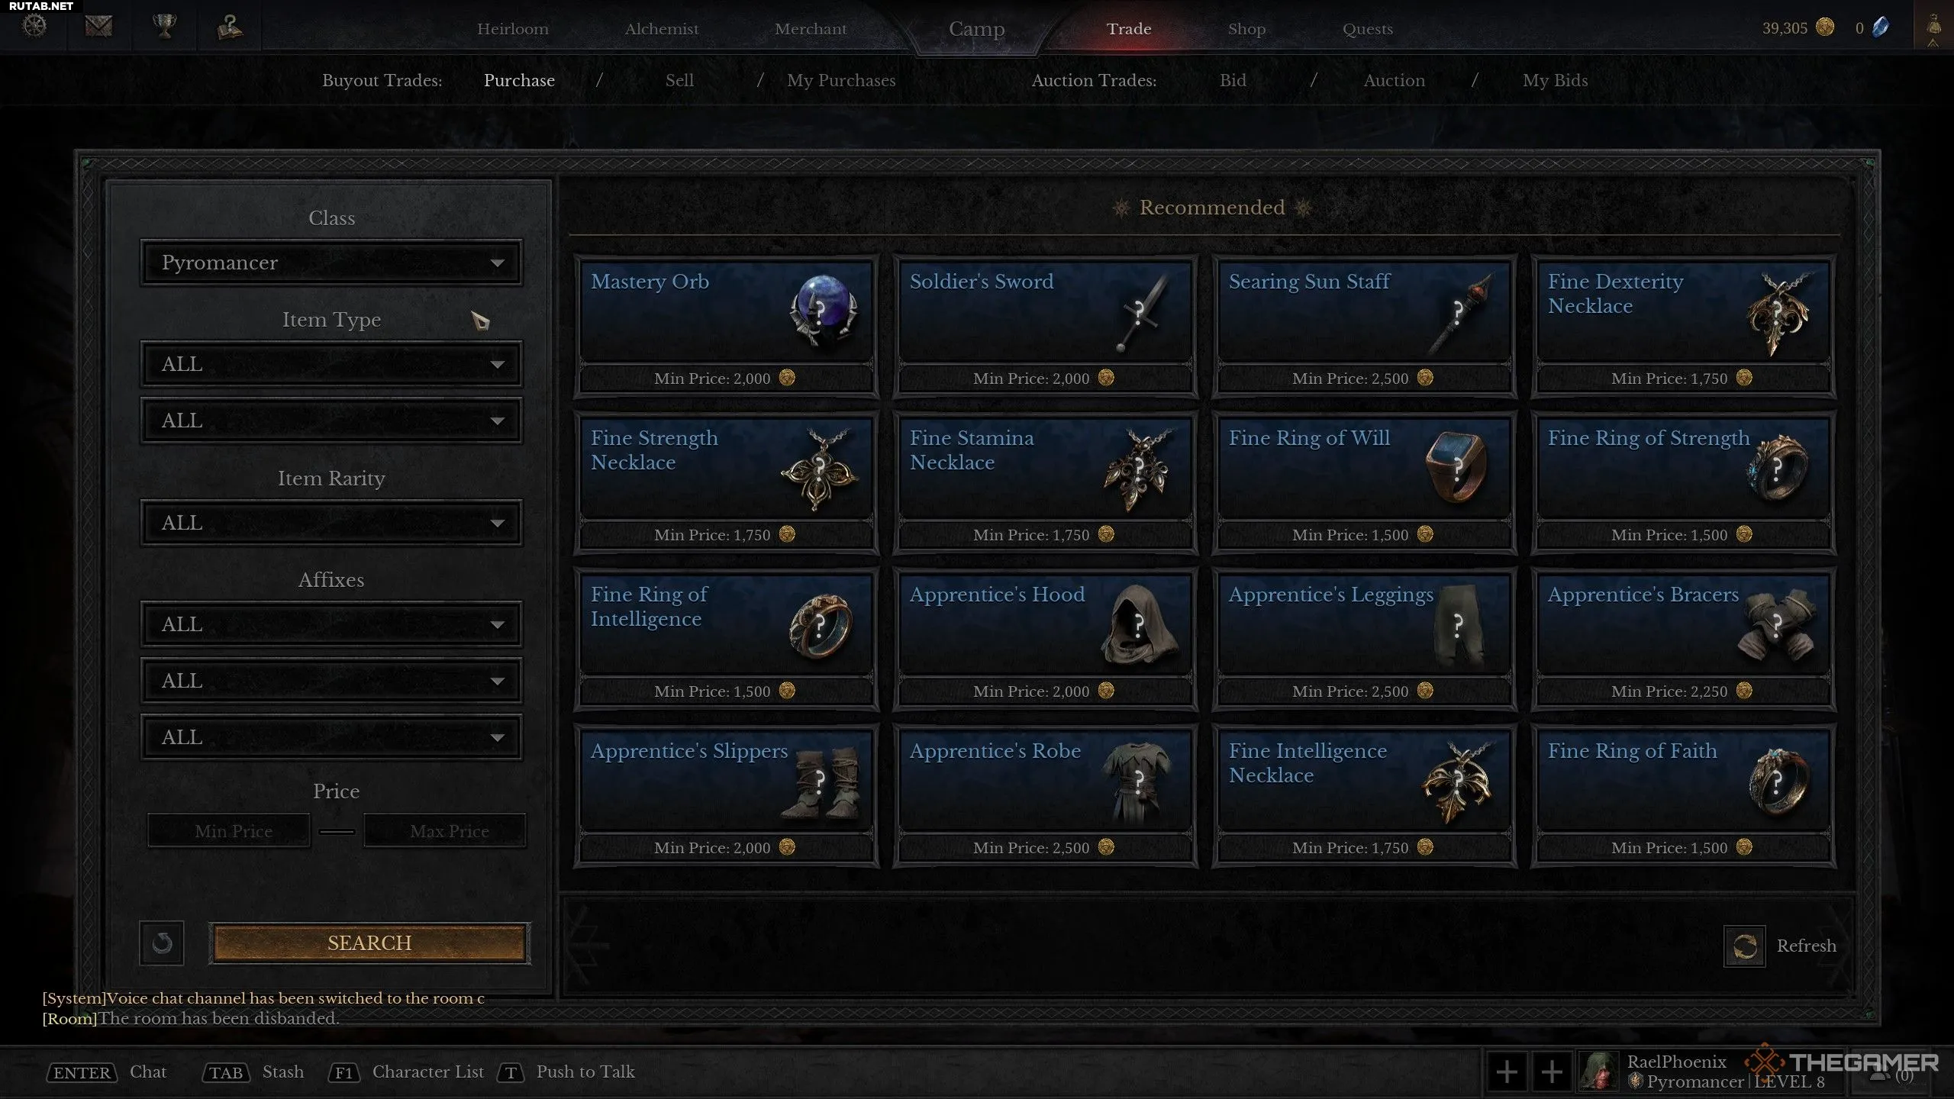Open the trophy achievements icon
Viewport: 1954px width, 1099px height.
click(x=164, y=27)
